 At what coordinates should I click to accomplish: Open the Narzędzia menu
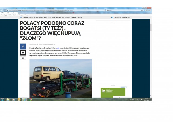21,15
